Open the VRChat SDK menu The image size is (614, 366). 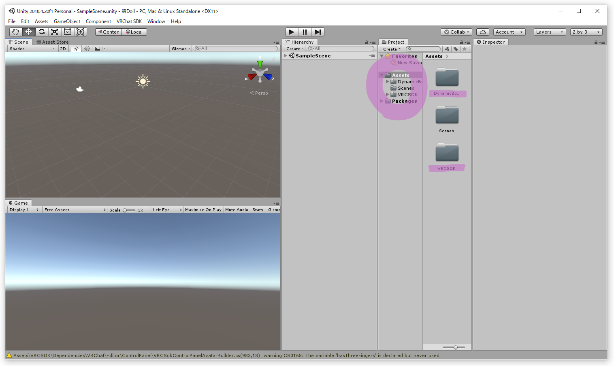click(129, 21)
